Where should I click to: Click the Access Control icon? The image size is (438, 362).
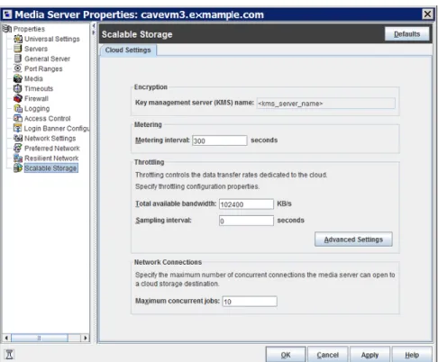point(18,118)
